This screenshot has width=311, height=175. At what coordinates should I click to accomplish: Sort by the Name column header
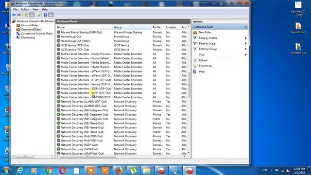84,27
